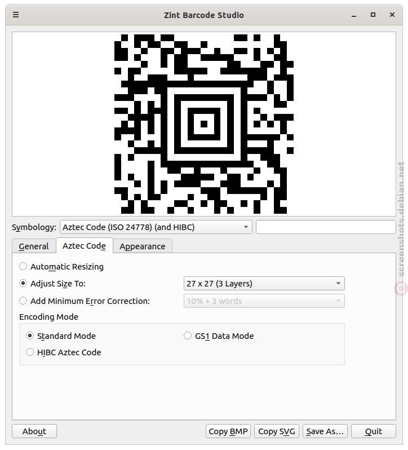408x450 pixels.
Task: Copy barcode as BMP
Action: 228,431
